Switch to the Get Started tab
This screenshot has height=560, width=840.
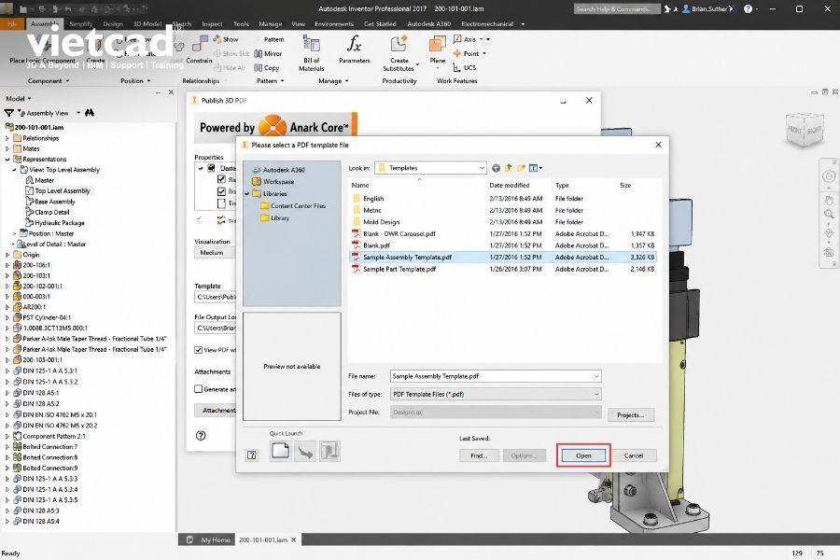point(380,24)
